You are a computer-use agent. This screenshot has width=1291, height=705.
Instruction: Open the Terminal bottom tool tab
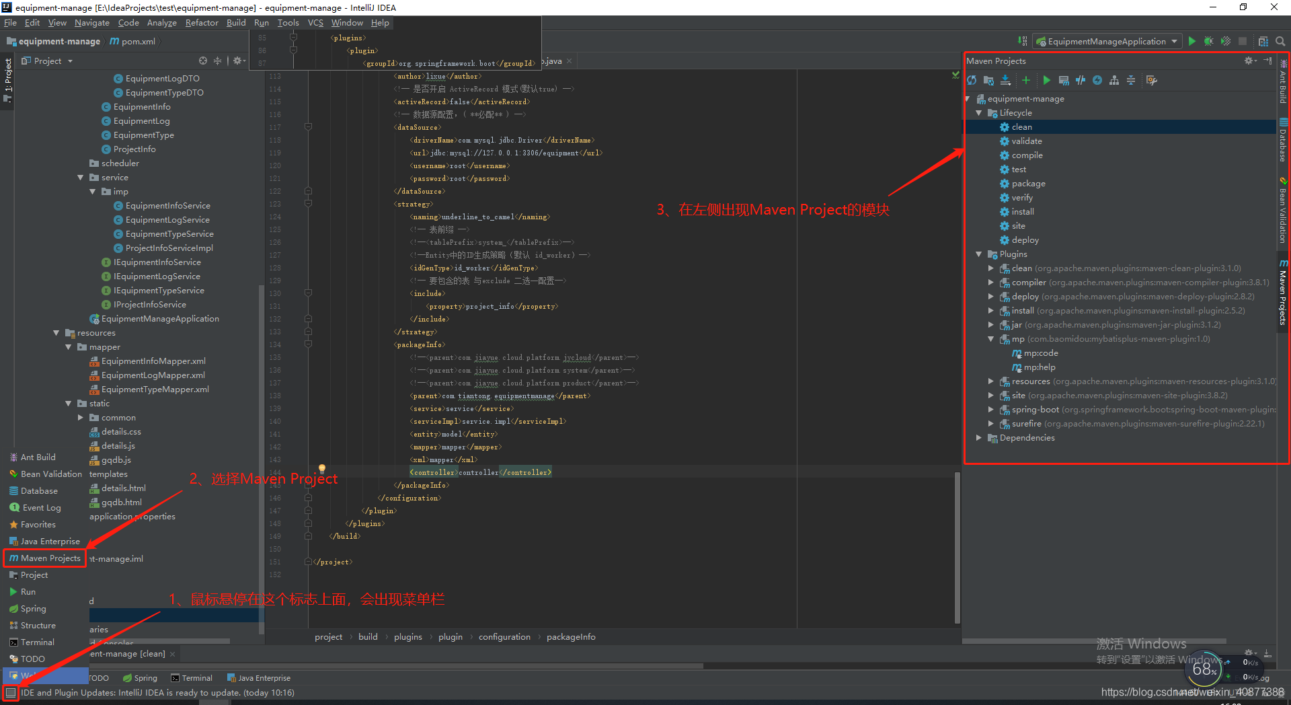pos(192,678)
